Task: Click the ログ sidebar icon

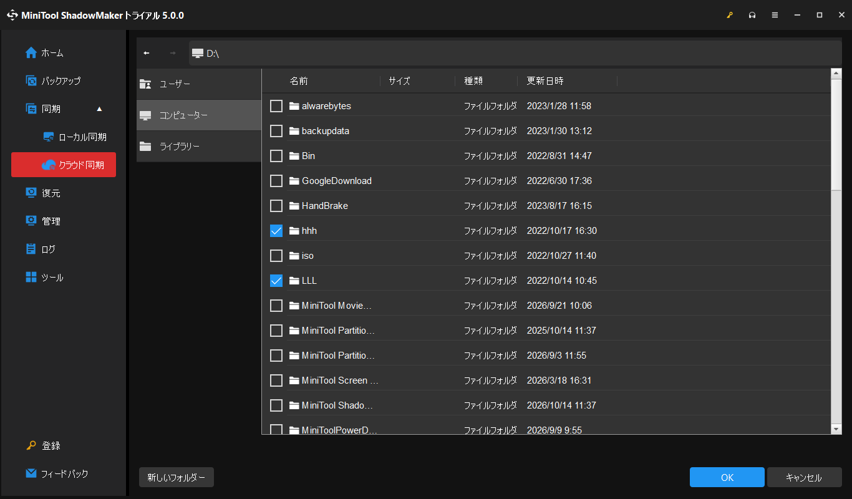Action: pyautogui.click(x=31, y=249)
